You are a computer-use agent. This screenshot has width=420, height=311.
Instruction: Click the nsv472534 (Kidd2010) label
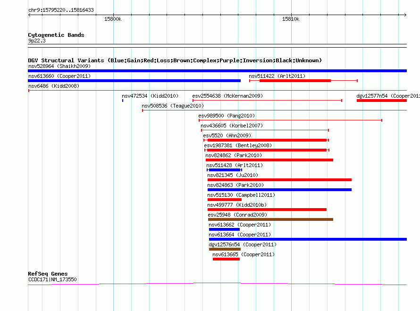150,96
